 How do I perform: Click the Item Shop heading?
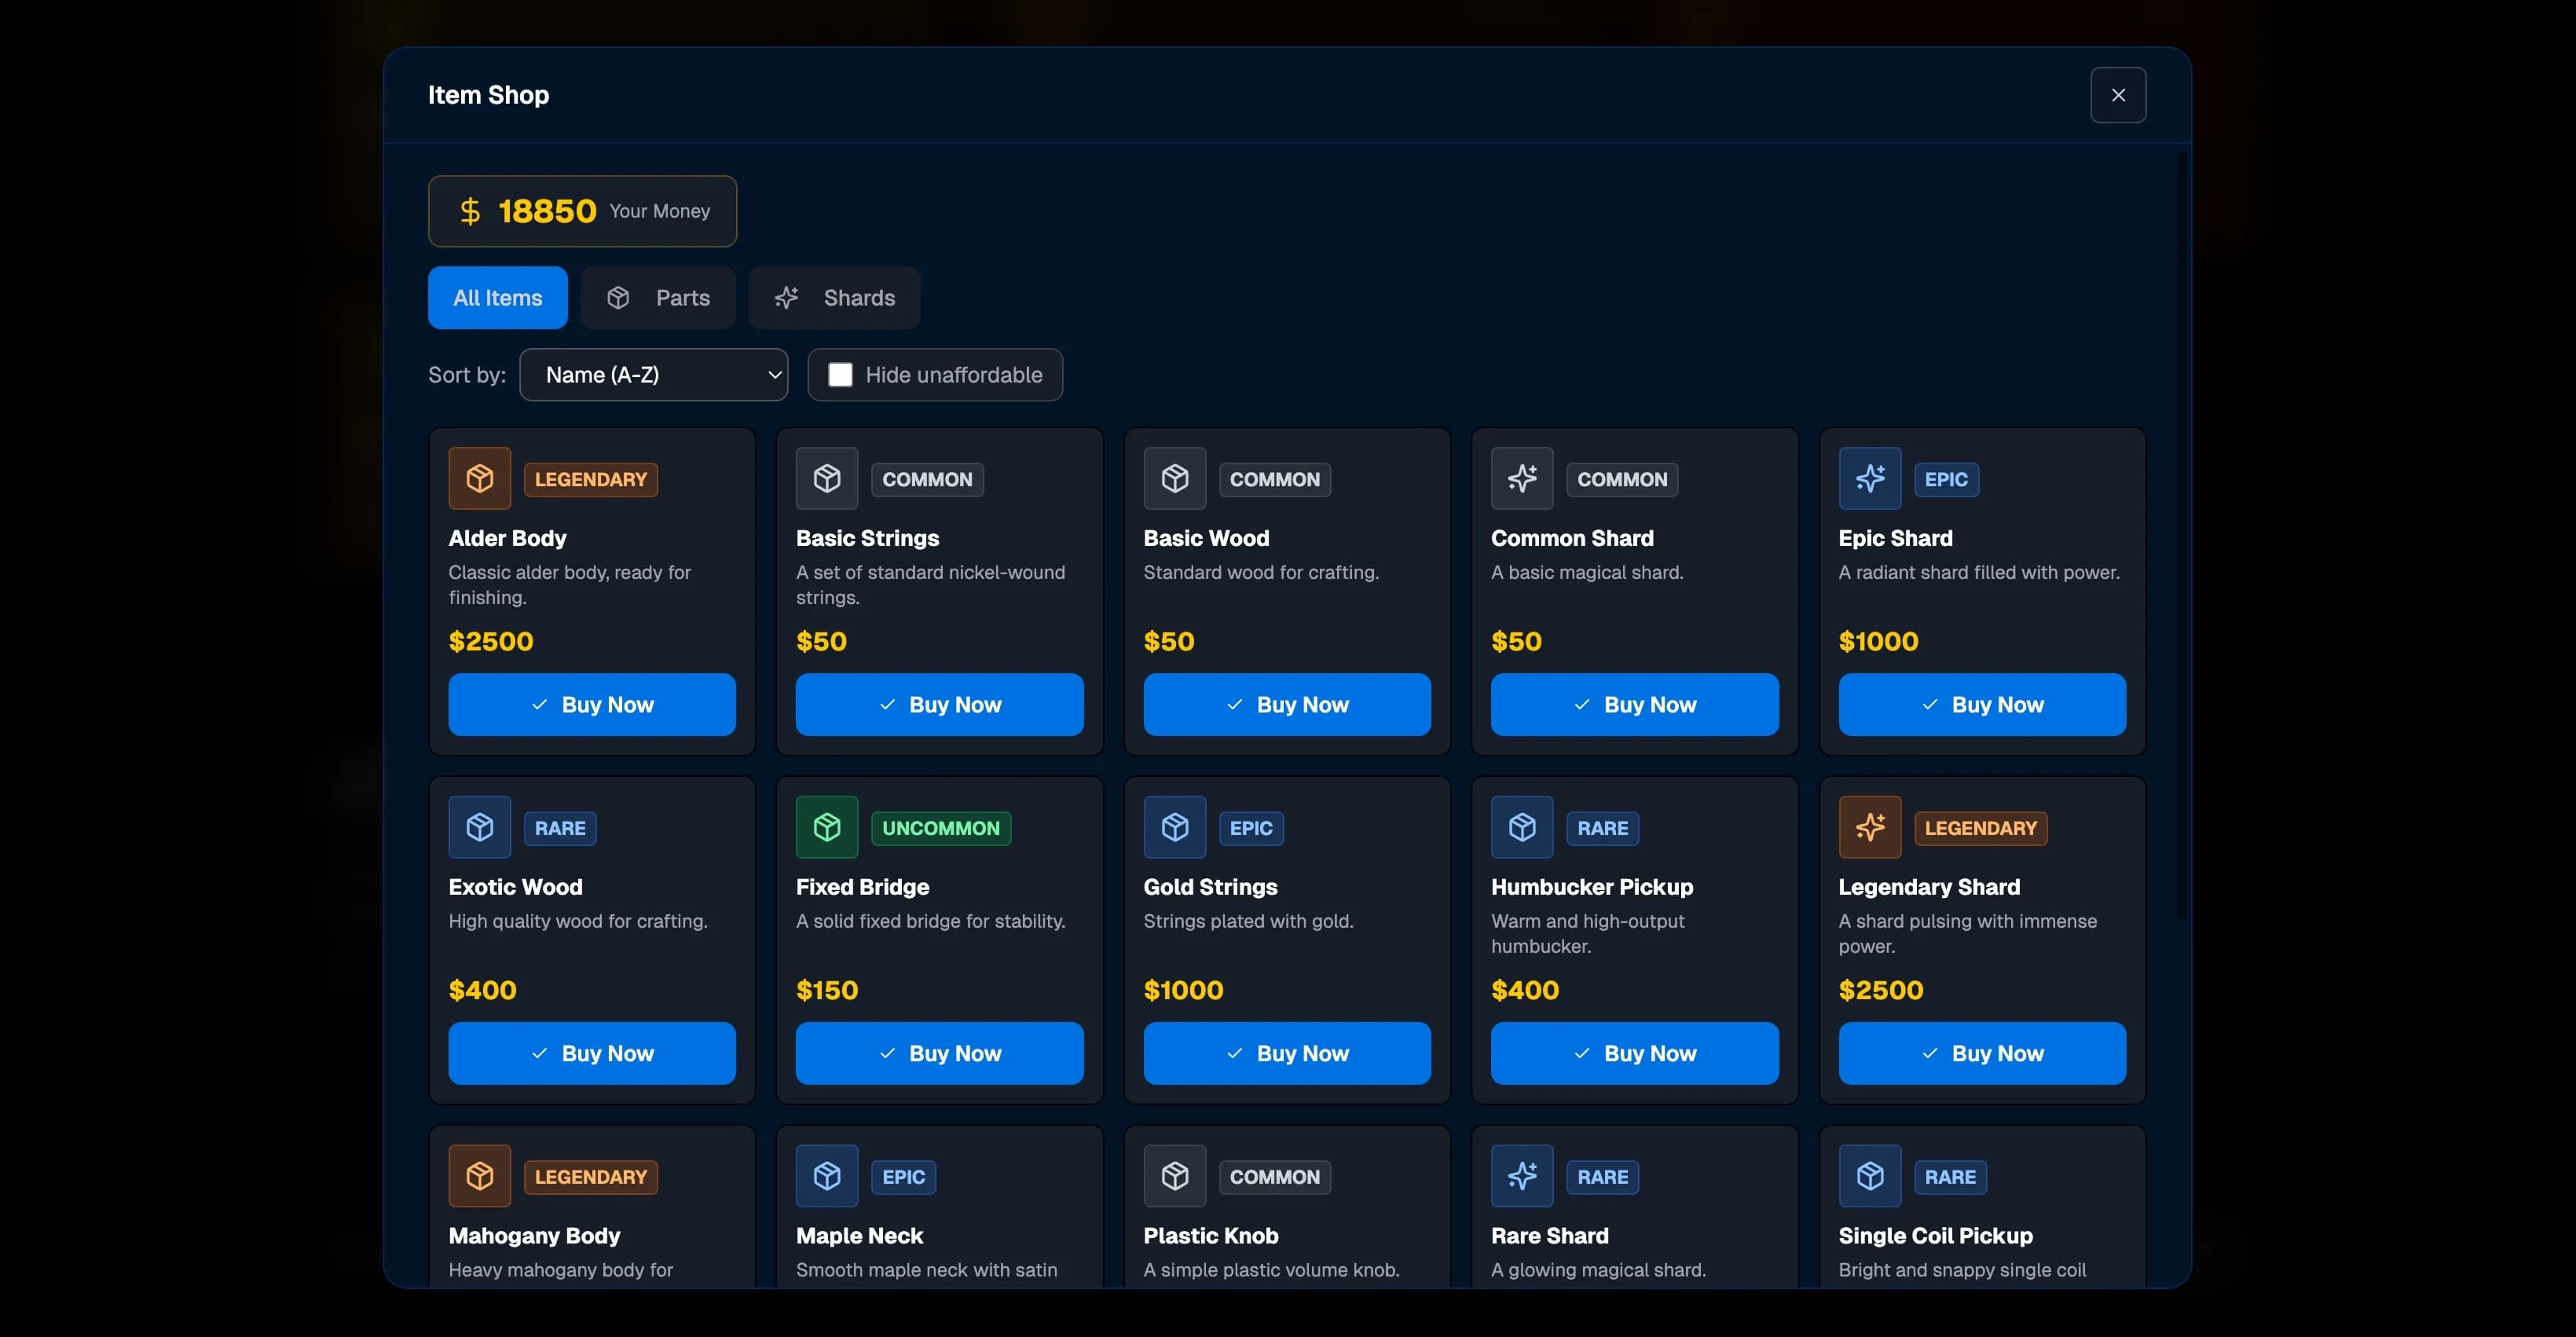489,95
